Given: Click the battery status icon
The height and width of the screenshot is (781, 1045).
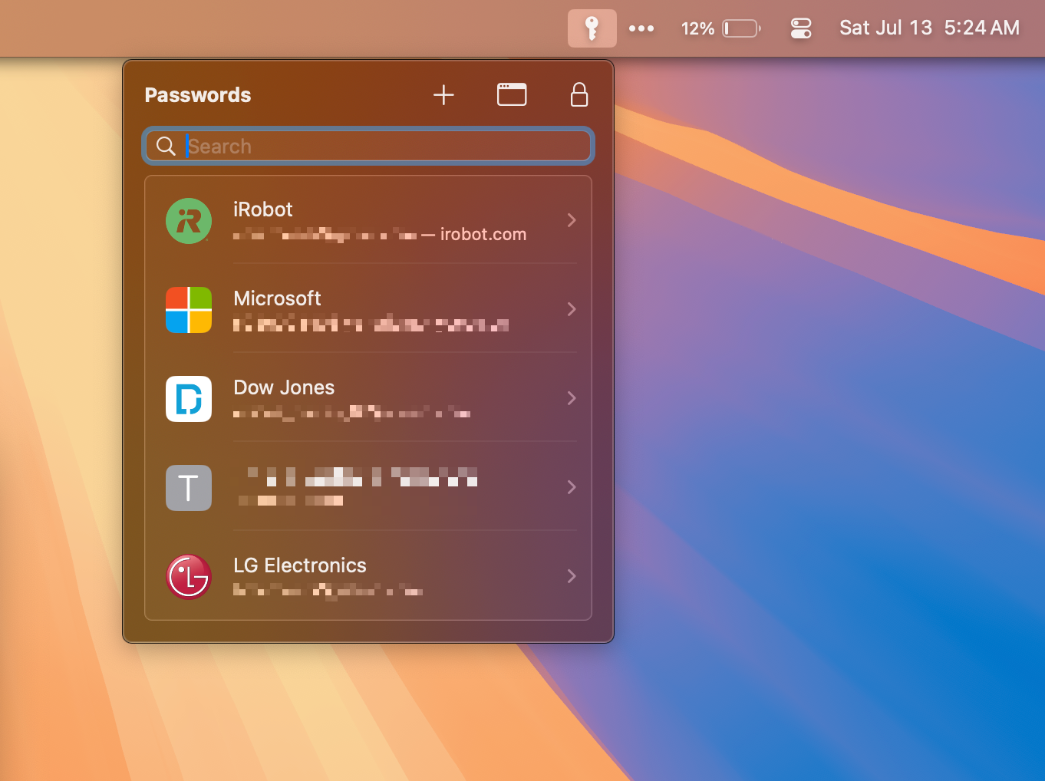Looking at the screenshot, I should coord(741,28).
